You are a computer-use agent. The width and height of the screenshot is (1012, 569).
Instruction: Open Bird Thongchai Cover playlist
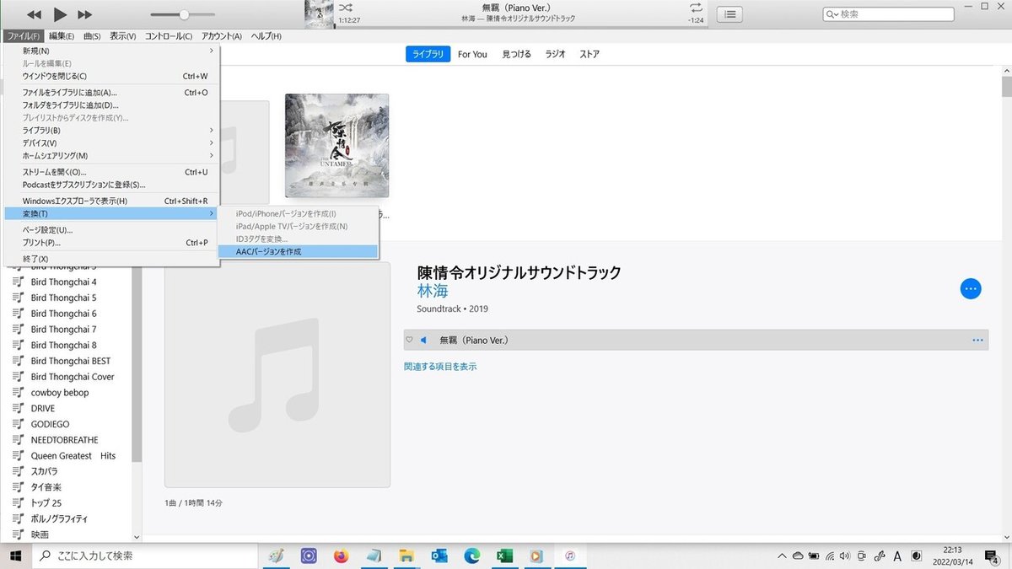(73, 377)
